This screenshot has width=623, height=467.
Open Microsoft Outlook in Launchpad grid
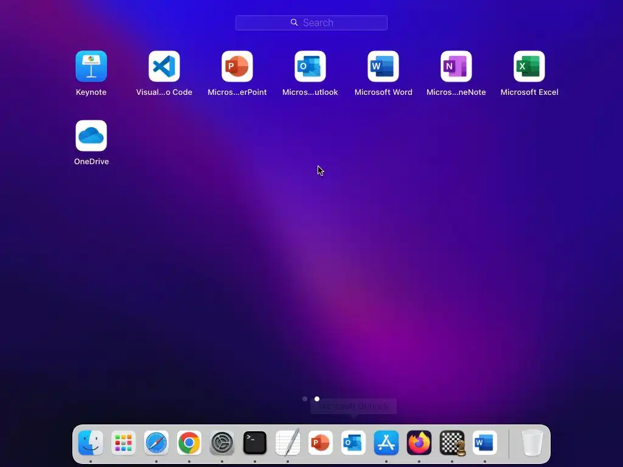click(310, 66)
